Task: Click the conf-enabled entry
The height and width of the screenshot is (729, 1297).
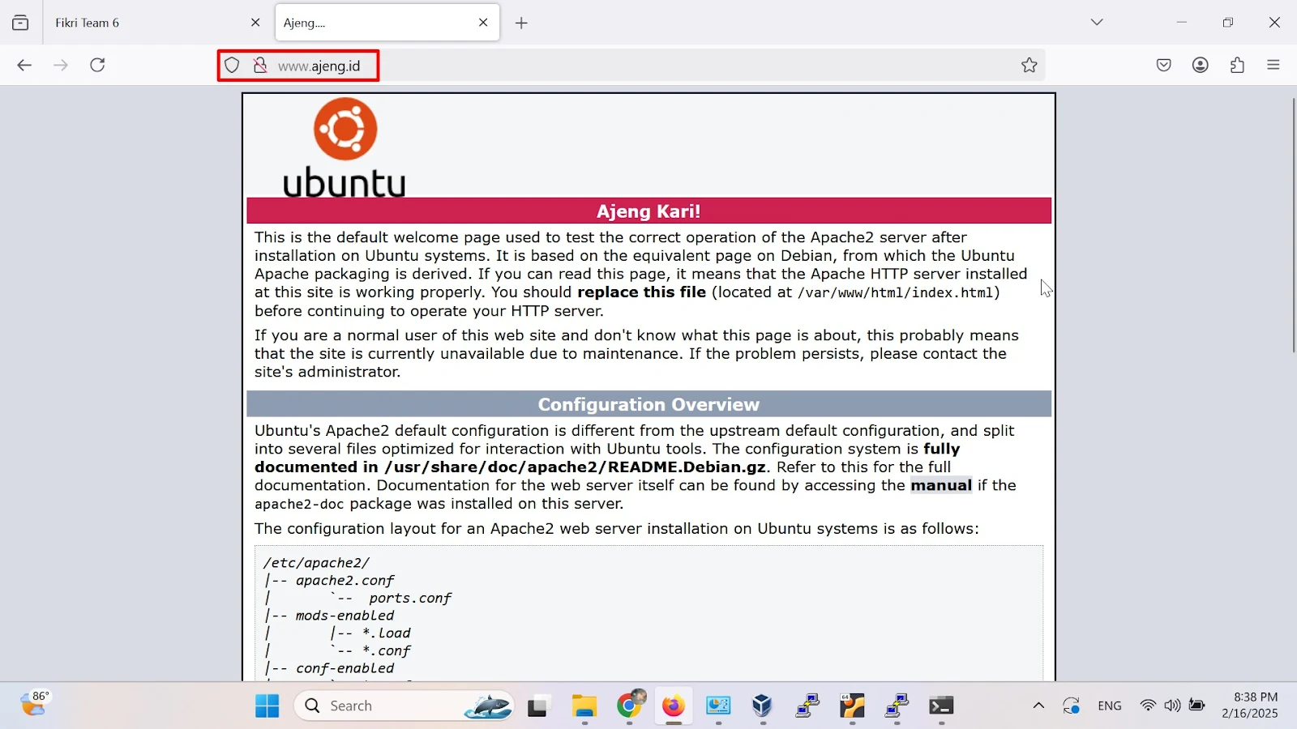Action: 345,668
